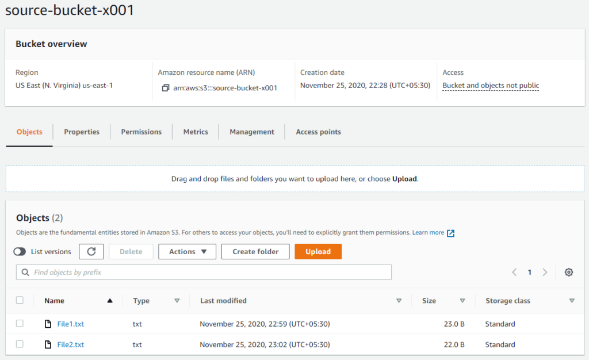Go to next page arrow
Image resolution: width=589 pixels, height=360 pixels.
545,272
